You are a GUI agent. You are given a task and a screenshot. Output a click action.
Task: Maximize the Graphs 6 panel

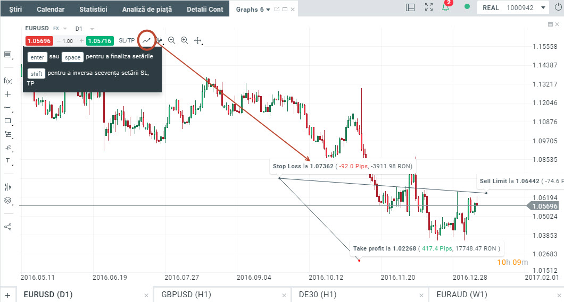[285, 10]
